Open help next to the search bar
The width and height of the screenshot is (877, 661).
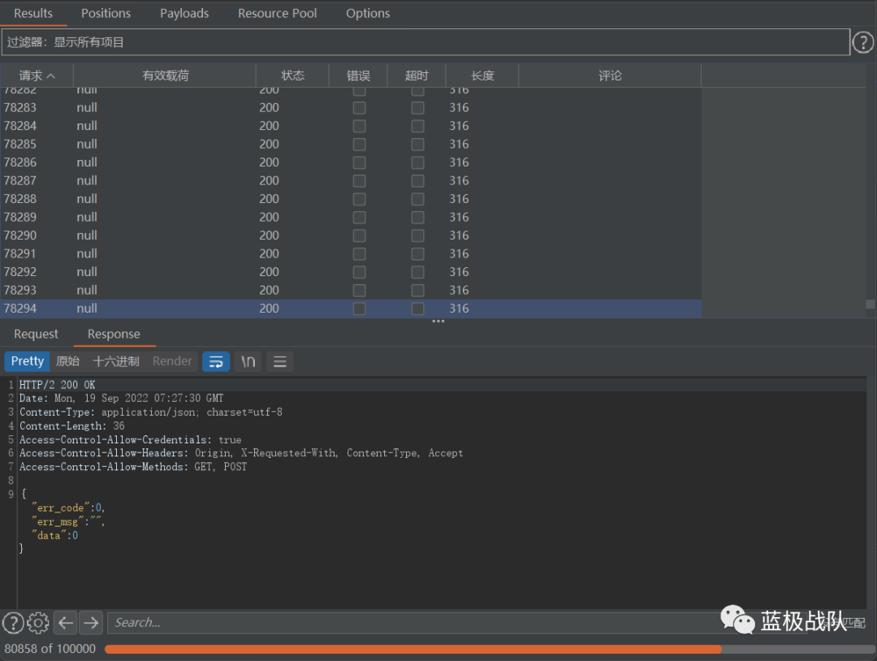(14, 622)
